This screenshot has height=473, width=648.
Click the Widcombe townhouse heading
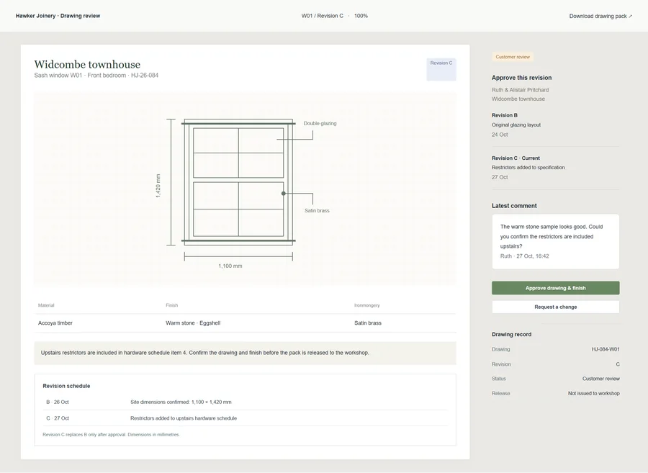coord(87,65)
